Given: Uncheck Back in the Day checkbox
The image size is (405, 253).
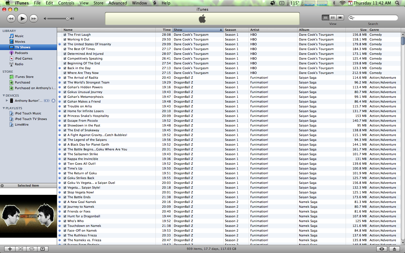Looking at the screenshot, I should [65, 68].
